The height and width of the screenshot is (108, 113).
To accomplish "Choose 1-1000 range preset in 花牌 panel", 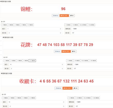I will (x=93, y=61).
